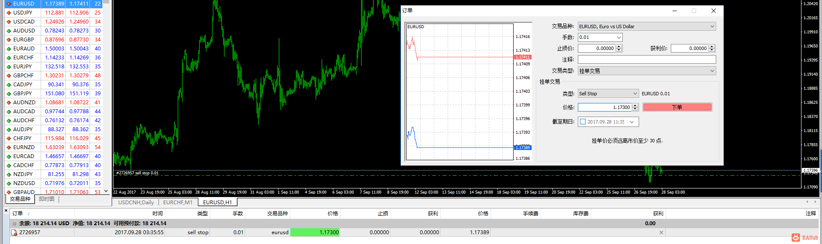Screen dimensions: 822x244
Task: Click the direction arrow icon beside EURUSD
Action: [x=9, y=4]
